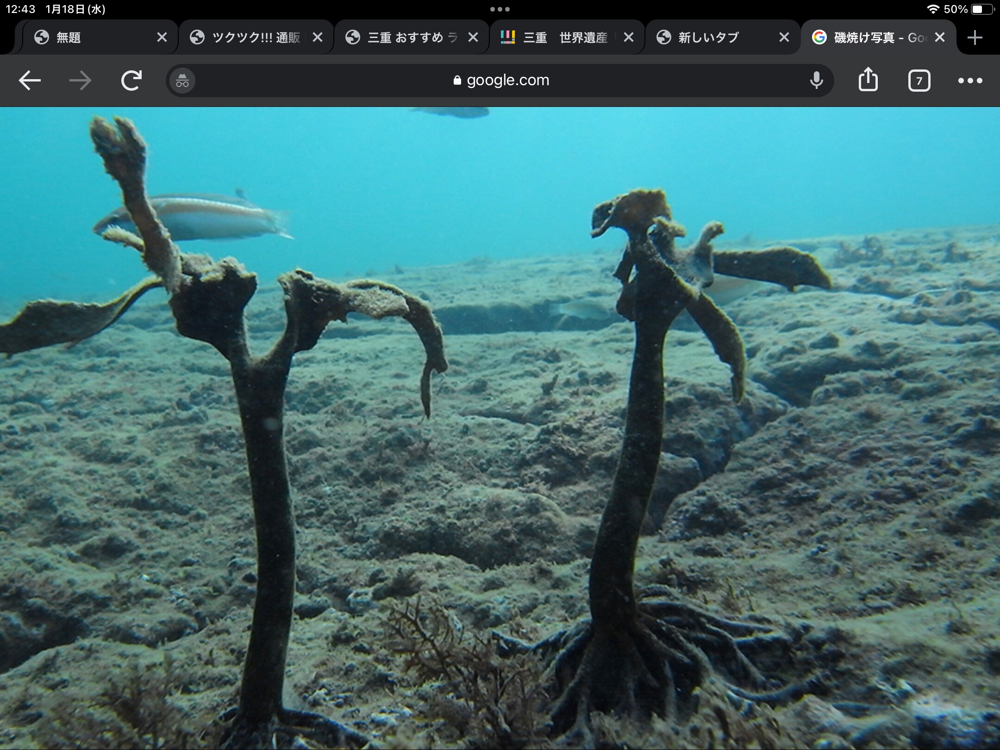Screen dimensions: 1000x750
Task: Switch to the ツクツク!!! 通販 tab
Action: (x=250, y=37)
